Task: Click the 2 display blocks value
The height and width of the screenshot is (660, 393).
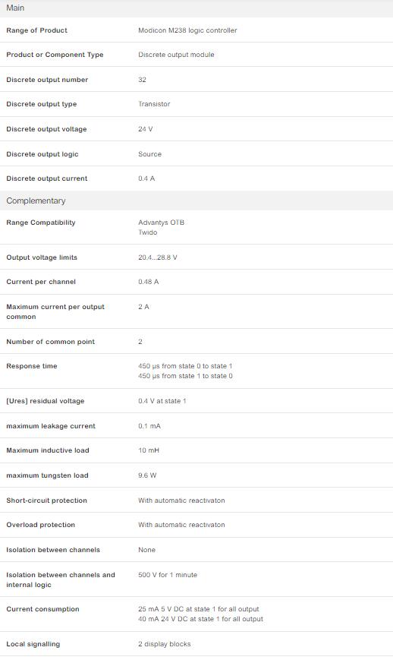Action: tap(165, 644)
